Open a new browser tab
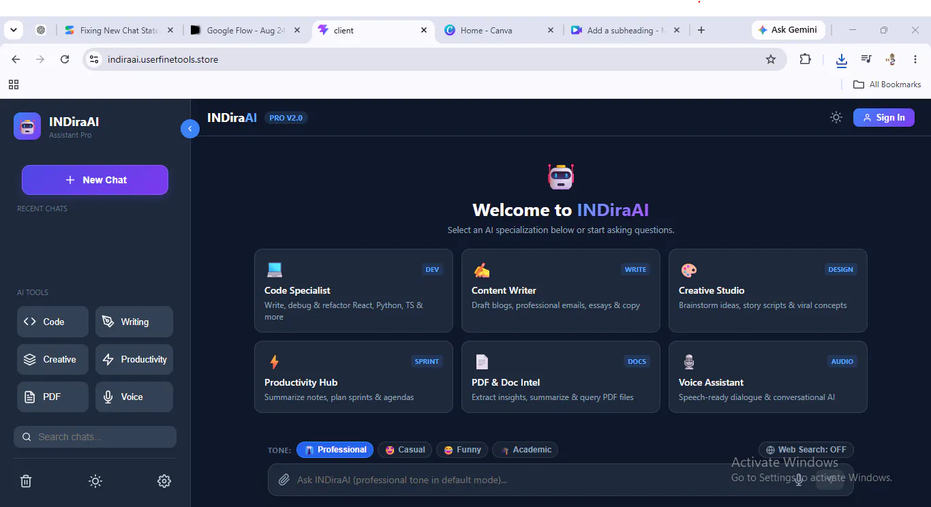 click(x=701, y=30)
